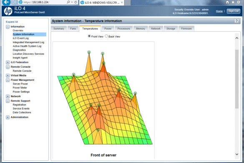Open Integrated Management Log

pos(28,42)
